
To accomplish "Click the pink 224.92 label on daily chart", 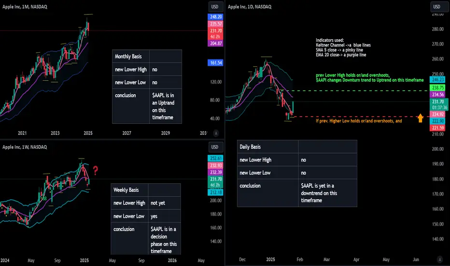I will coord(437,114).
